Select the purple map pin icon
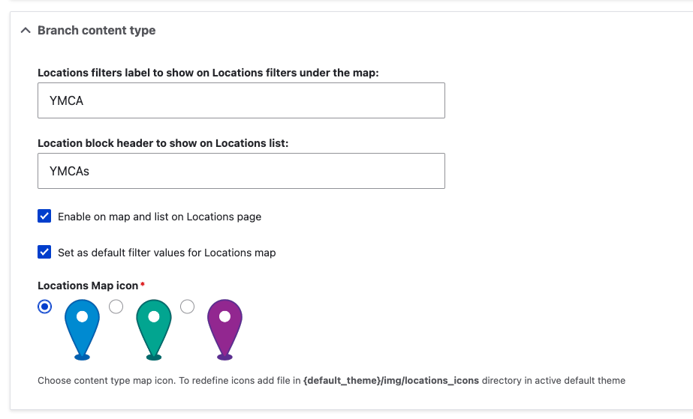693x419 pixels. click(x=224, y=330)
